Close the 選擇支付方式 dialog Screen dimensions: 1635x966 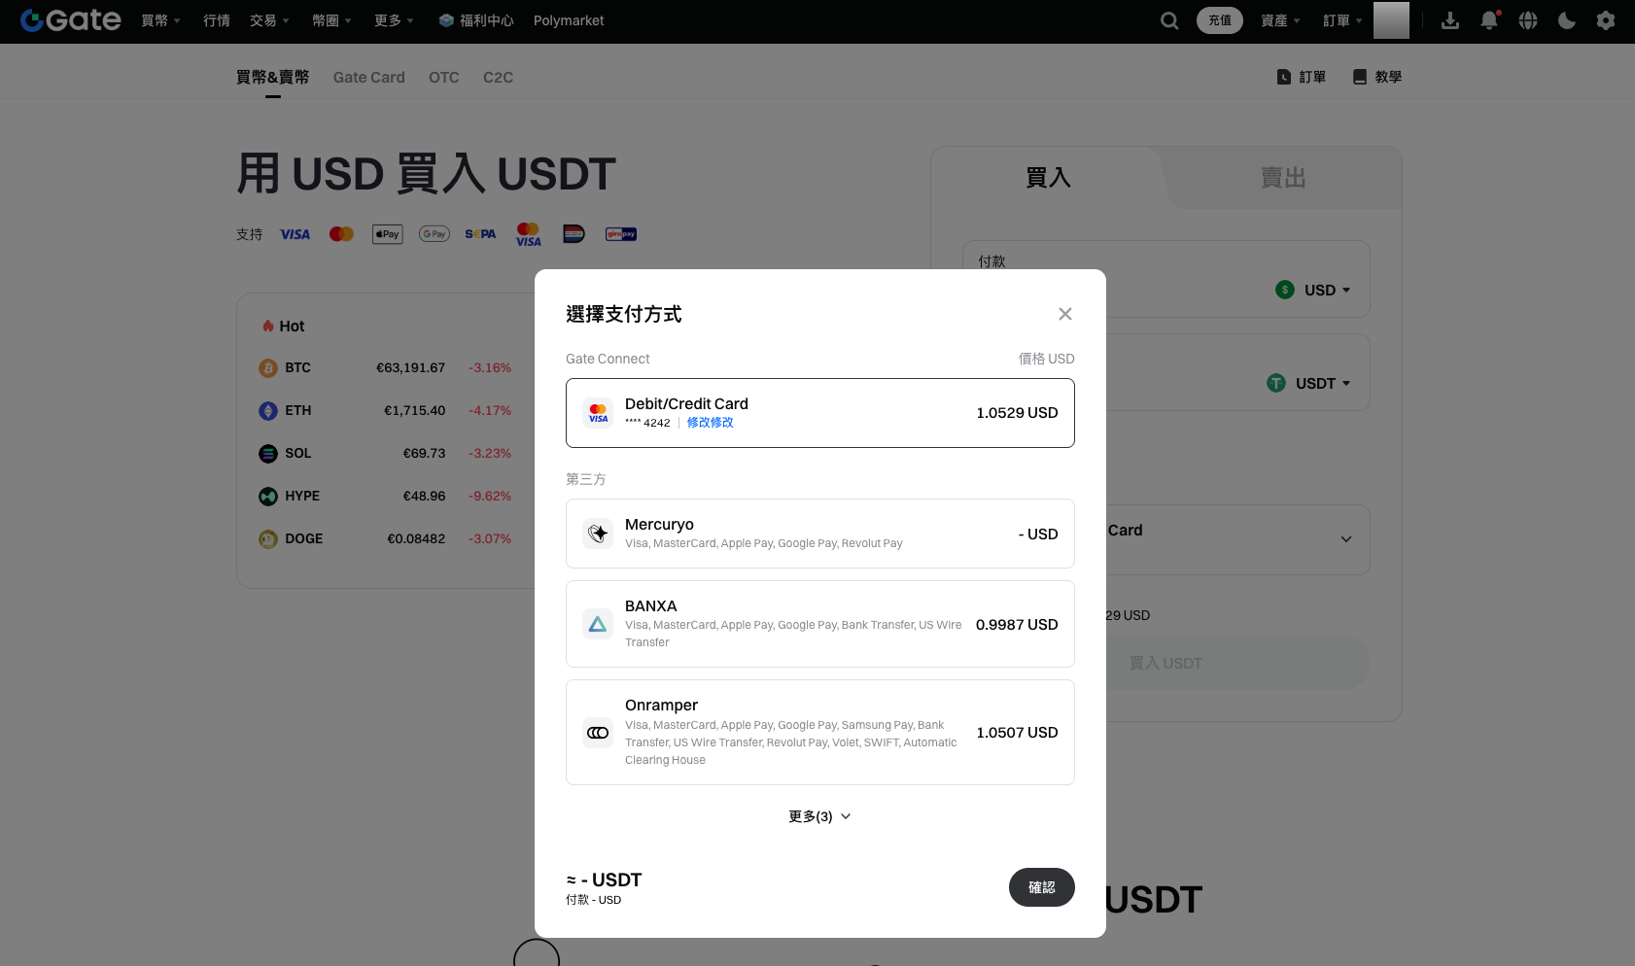coord(1065,314)
